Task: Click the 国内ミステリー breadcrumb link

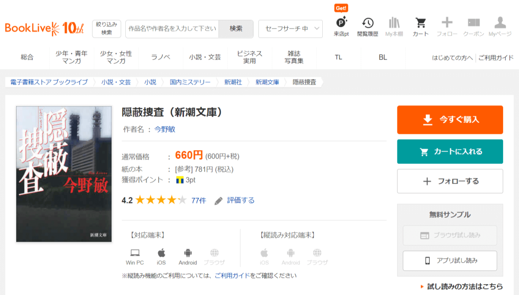Action: [190, 82]
